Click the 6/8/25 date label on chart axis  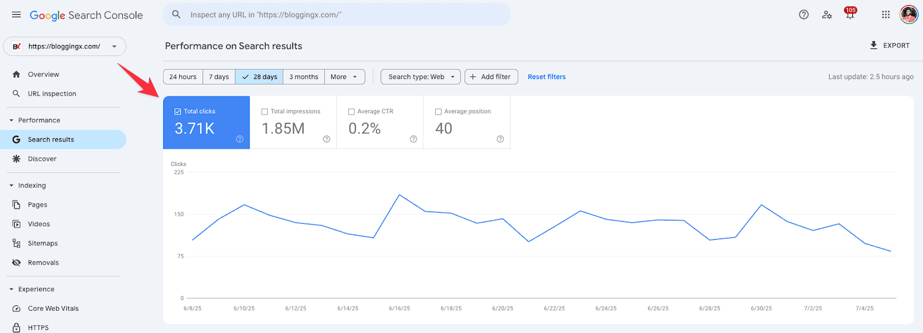click(193, 309)
